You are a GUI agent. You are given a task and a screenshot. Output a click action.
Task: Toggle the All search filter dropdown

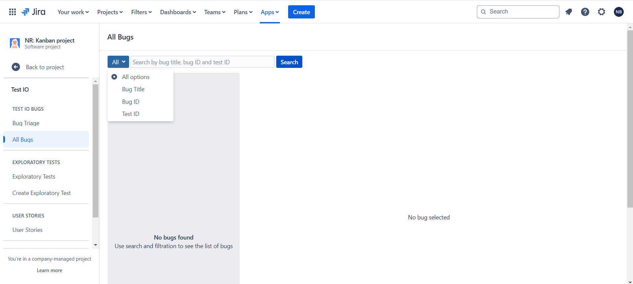tap(118, 62)
